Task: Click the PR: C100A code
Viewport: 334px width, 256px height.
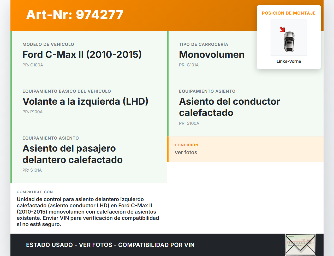Action: 33,65
